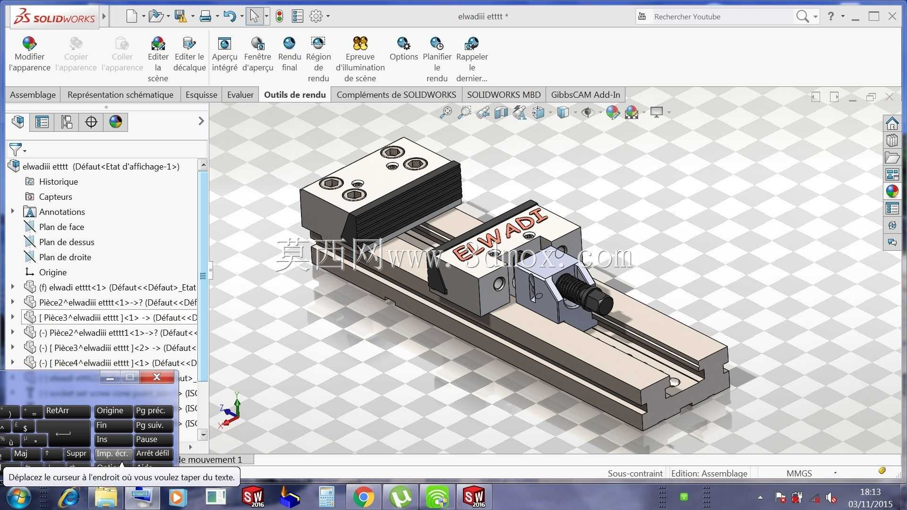Expand Pièce2^elwadiii etttt<1> component
The height and width of the screenshot is (510, 907).
point(13,302)
